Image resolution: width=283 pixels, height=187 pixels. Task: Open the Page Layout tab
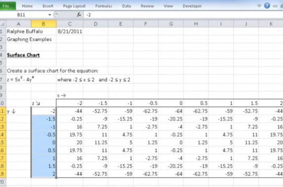(x=74, y=6)
